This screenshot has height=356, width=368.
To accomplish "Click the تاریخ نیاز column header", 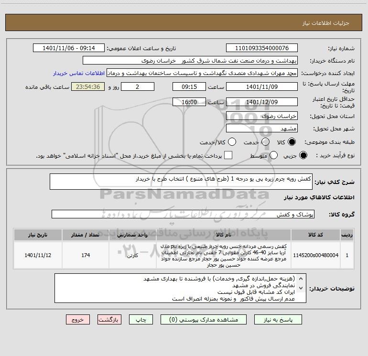I will (38, 235).
